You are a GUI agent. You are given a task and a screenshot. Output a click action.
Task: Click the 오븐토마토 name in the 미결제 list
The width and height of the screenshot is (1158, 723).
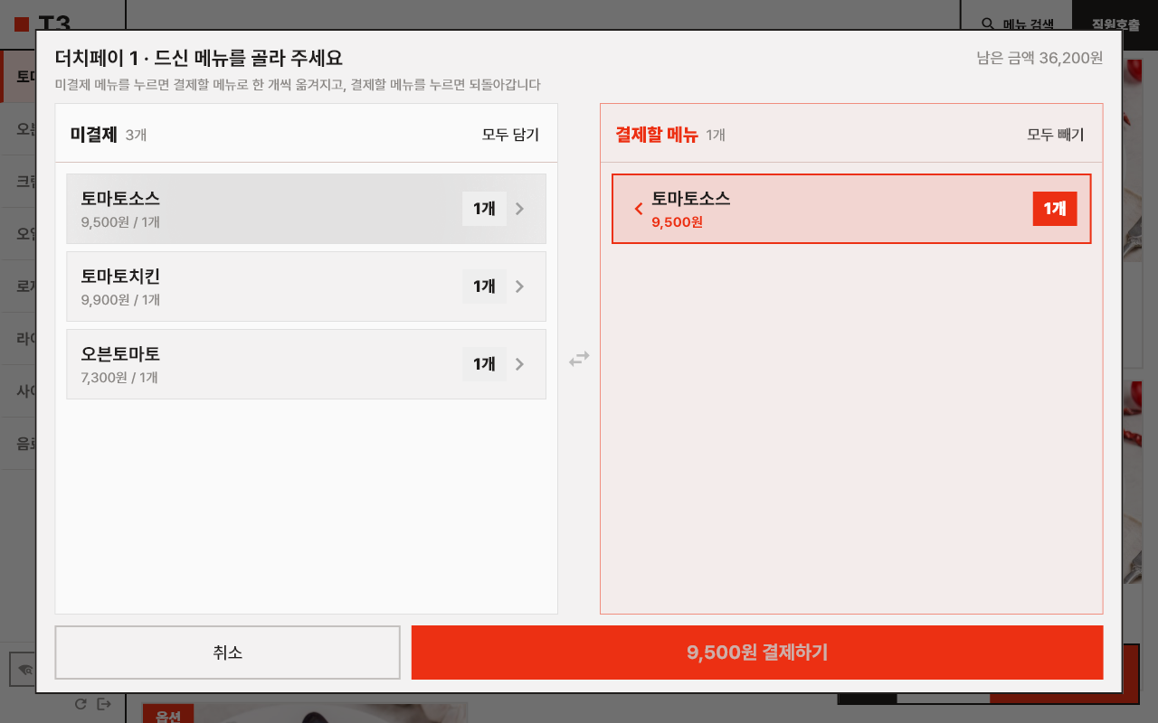coord(120,354)
